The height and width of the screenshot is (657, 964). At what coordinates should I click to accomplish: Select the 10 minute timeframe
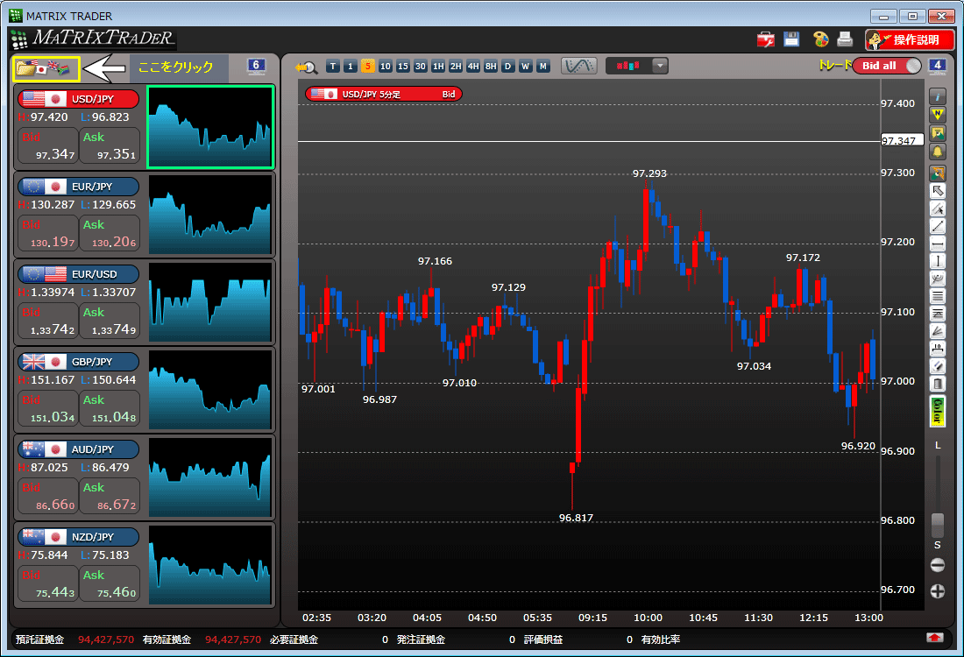[x=385, y=67]
